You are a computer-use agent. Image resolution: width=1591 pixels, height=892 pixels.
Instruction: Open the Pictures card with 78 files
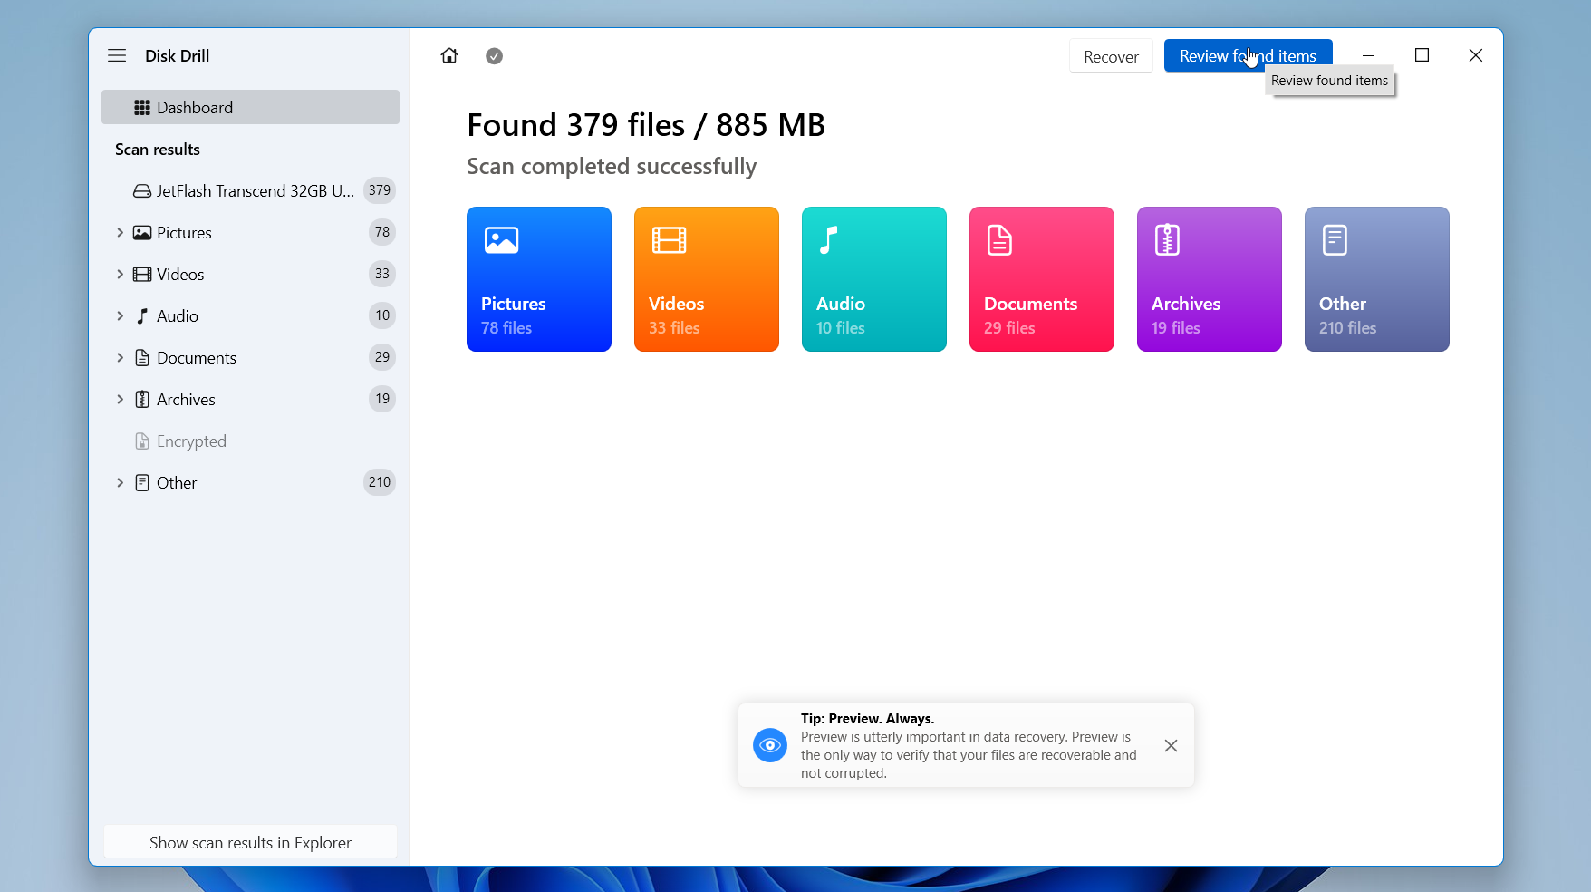point(539,279)
